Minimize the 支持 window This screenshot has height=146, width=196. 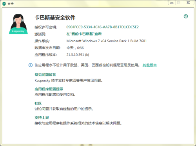(x=172, y=3)
